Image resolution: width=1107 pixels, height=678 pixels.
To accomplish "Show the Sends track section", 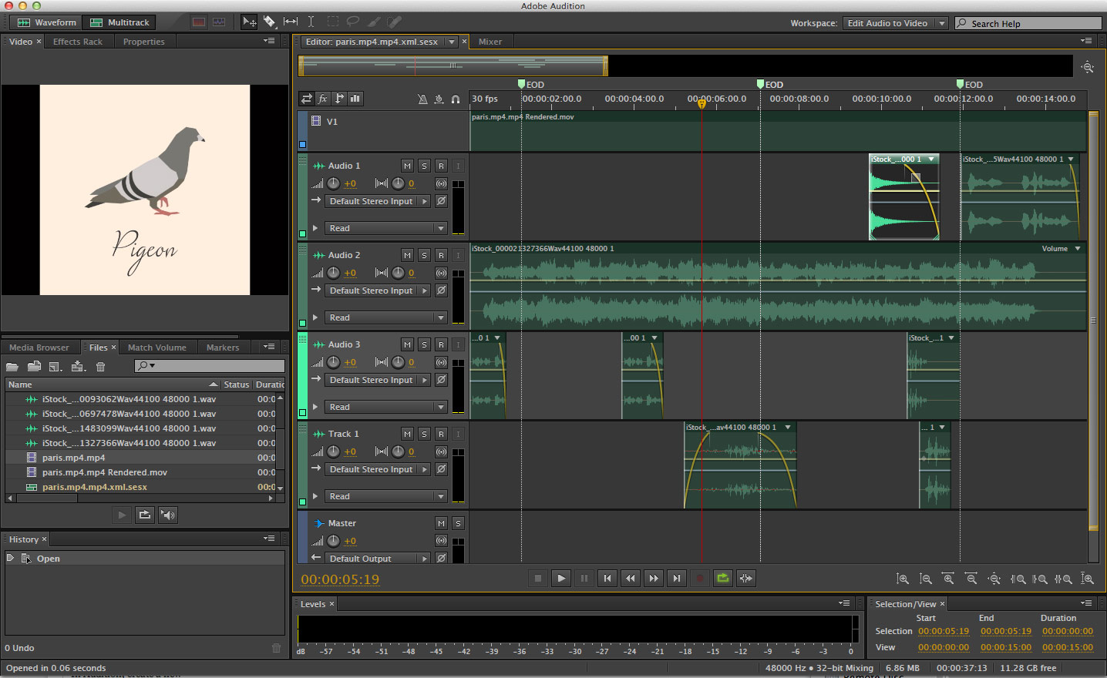I will pyautogui.click(x=339, y=99).
